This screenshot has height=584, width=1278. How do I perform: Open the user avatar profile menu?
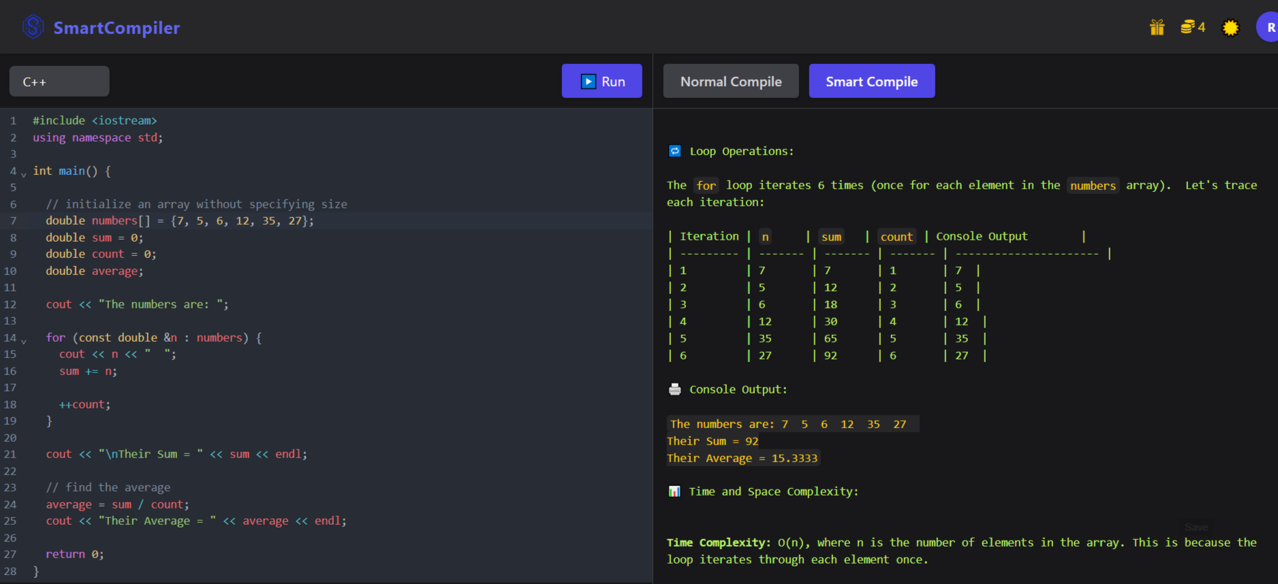click(1268, 28)
